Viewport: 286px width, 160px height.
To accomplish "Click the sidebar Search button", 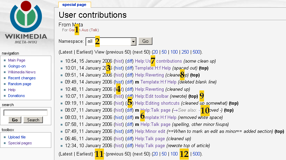I will [x=33, y=120].
